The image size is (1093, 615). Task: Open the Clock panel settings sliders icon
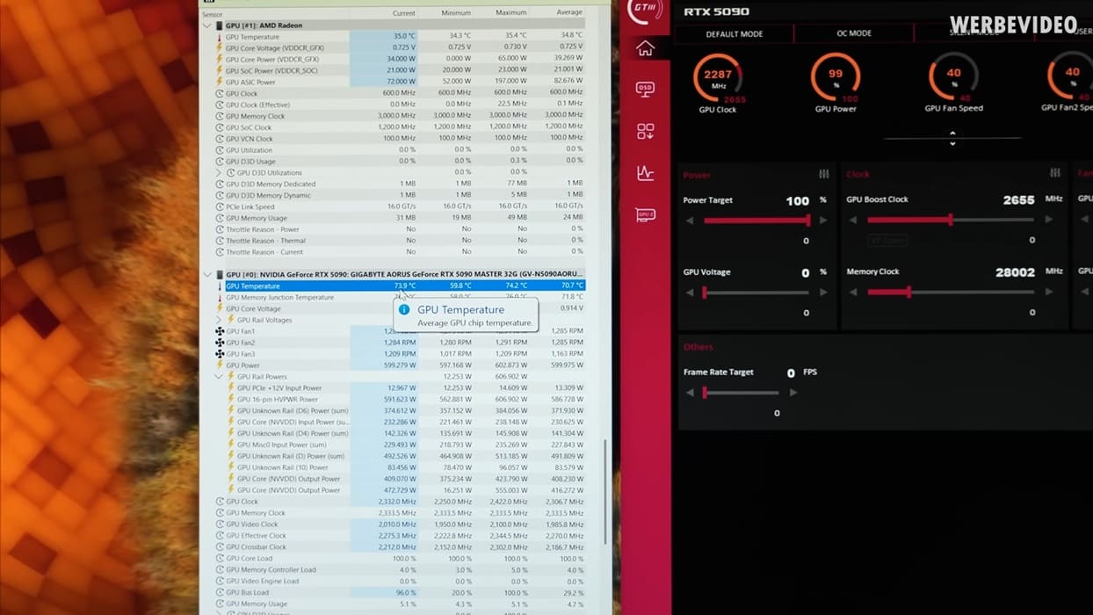tap(1055, 174)
